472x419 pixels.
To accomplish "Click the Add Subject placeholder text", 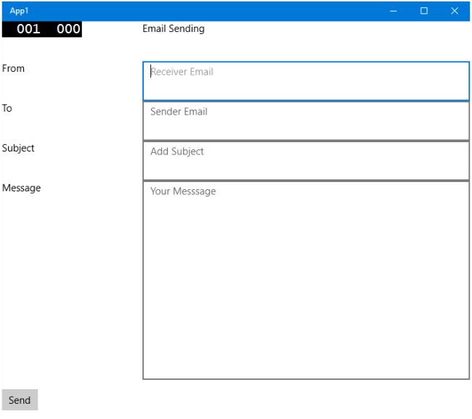I will [x=177, y=152].
